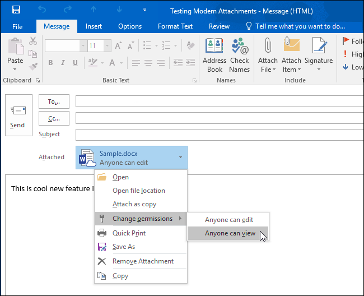Switch to the Options tab
The height and width of the screenshot is (296, 364).
coord(130,26)
